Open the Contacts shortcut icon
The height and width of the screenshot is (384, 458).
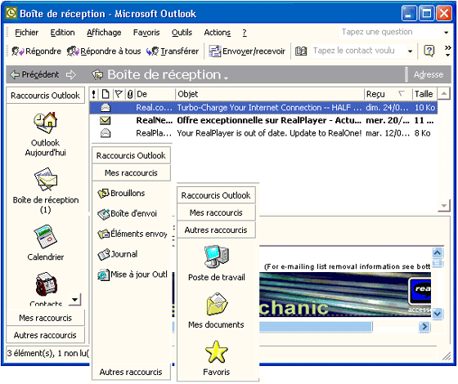pos(46,284)
